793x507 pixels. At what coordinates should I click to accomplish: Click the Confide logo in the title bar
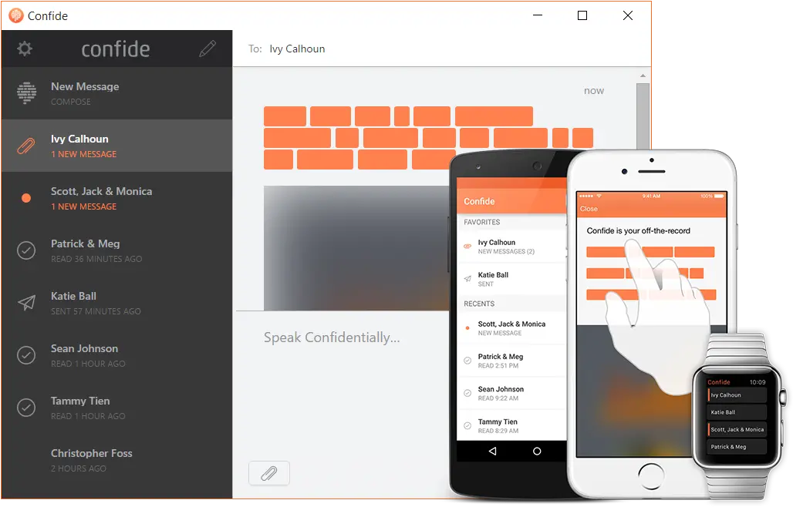[15, 15]
